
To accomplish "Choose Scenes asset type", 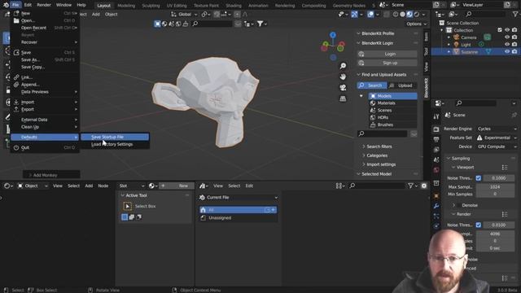I will (392, 111).
